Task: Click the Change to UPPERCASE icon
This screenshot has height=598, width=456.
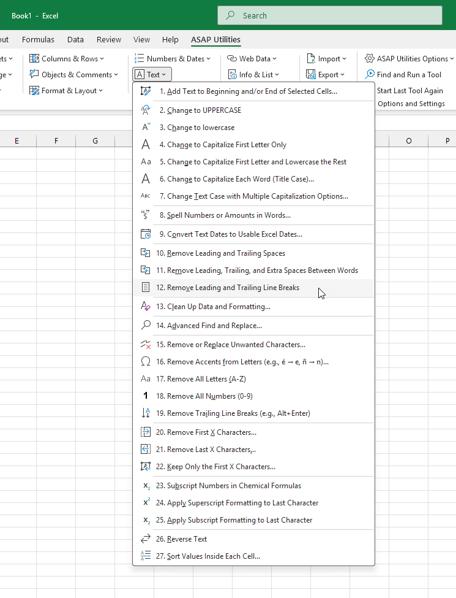Action: click(x=146, y=110)
